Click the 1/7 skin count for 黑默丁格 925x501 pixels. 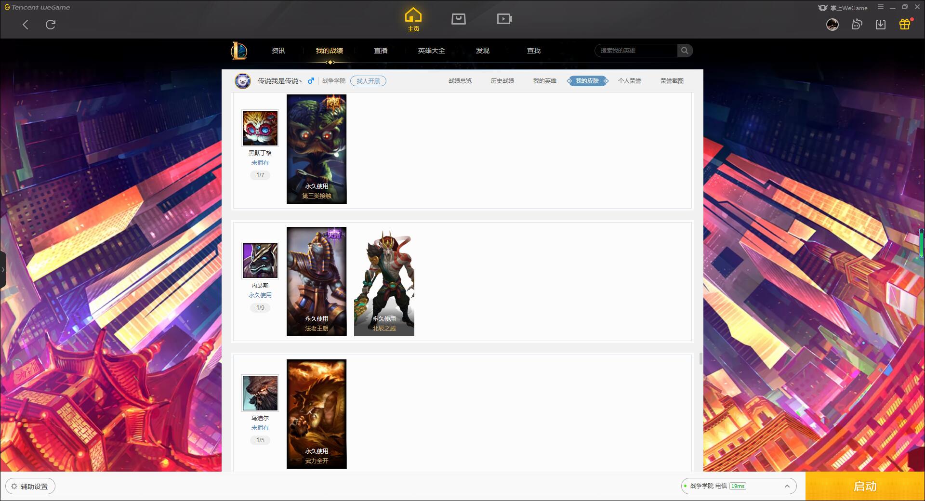point(260,175)
